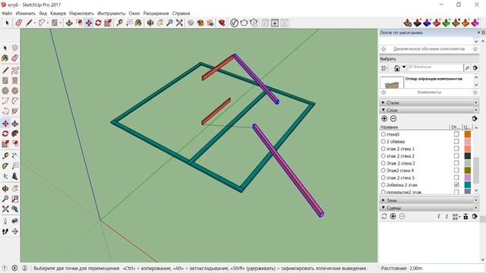Set Этаж 2 стена 3 as active layer
Viewport: 486px width, 273px height.
383,163
